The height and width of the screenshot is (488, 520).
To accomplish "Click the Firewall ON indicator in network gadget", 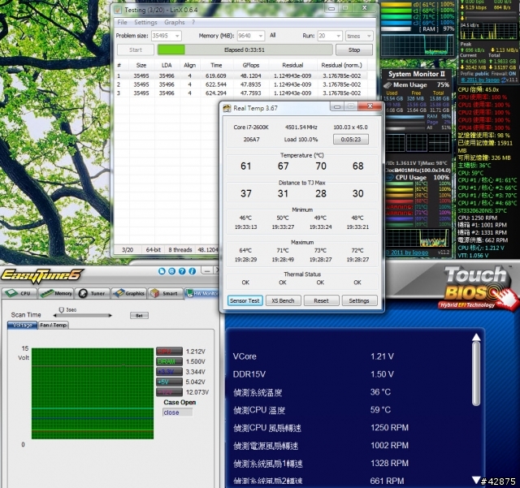I will click(504, 74).
